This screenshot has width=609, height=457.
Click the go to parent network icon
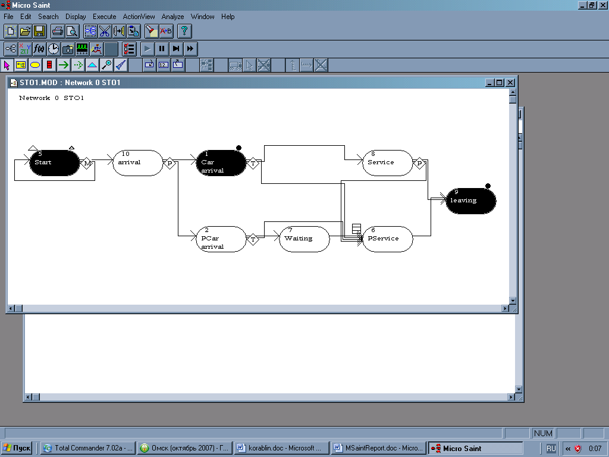(178, 65)
